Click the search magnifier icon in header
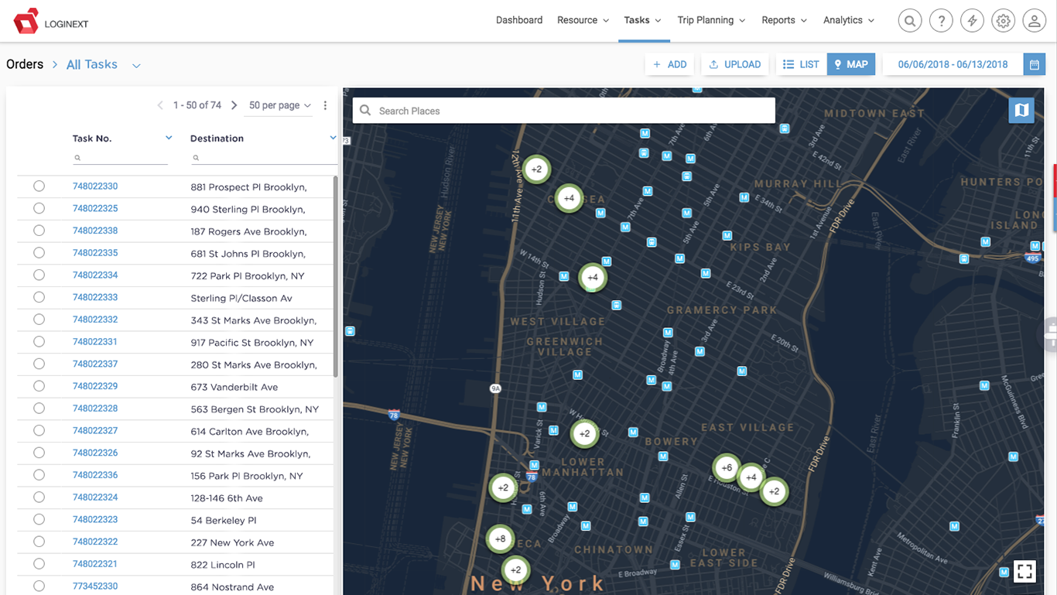The width and height of the screenshot is (1057, 595). tap(910, 21)
